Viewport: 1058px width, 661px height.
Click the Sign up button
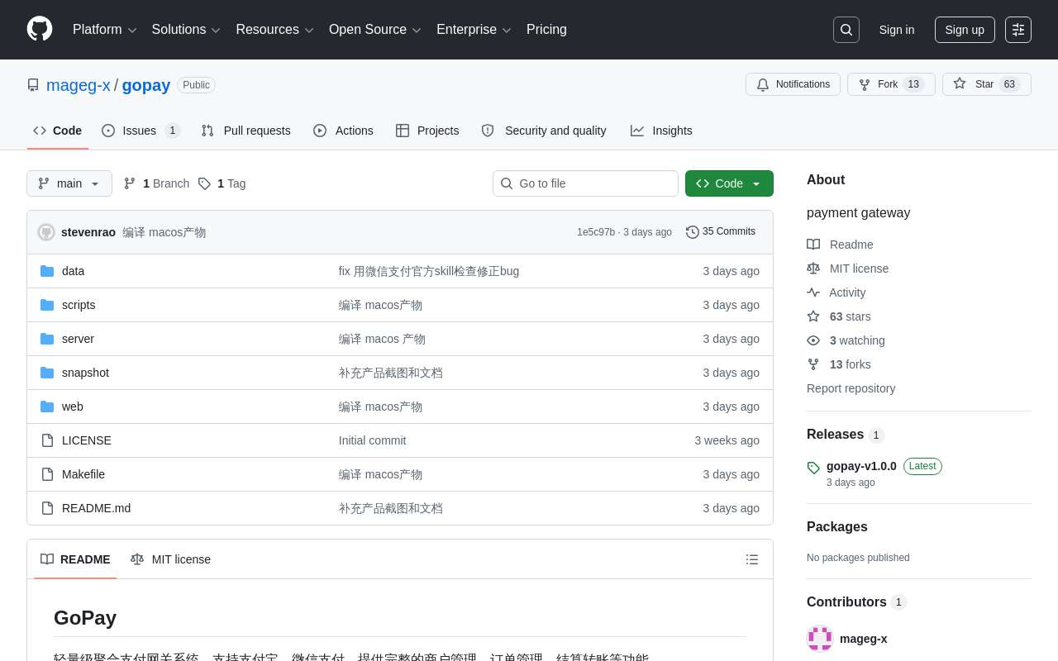[965, 30]
